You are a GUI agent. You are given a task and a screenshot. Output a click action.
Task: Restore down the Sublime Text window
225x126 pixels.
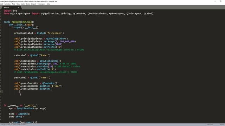click(x=220, y=1)
